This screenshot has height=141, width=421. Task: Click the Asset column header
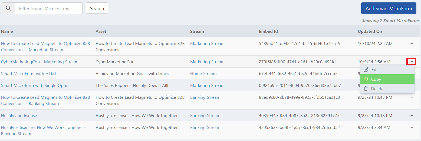point(101,31)
